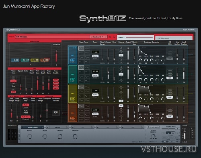Click the power icon on Synth Chorus slot
The image size is (201, 158).
pos(23,127)
